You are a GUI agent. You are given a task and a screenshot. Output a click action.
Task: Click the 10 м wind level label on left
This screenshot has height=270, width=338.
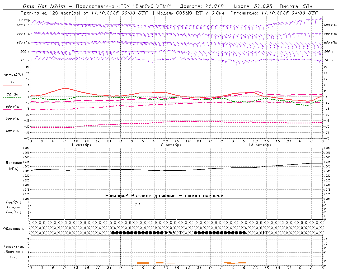tap(25, 60)
